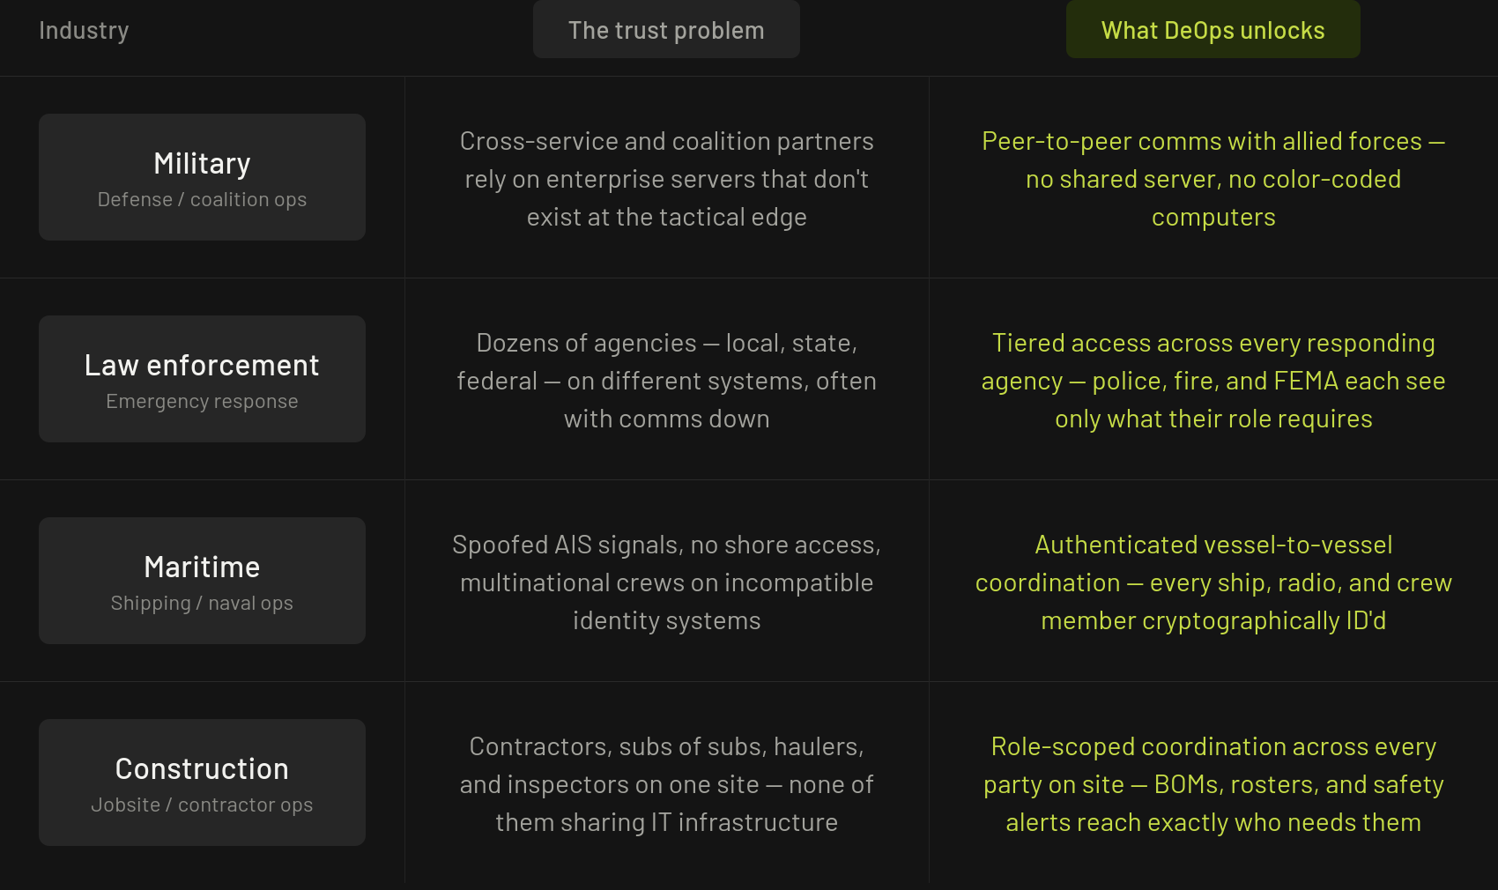The width and height of the screenshot is (1498, 890).
Task: Click 'Shipping / naval ops' subtitle
Action: click(202, 604)
